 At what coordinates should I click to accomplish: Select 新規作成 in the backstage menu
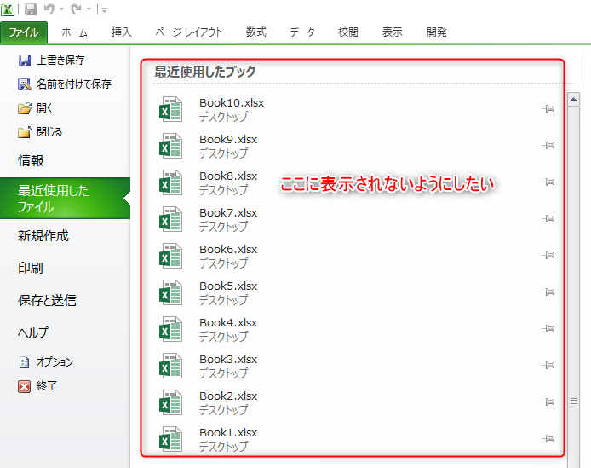[43, 236]
